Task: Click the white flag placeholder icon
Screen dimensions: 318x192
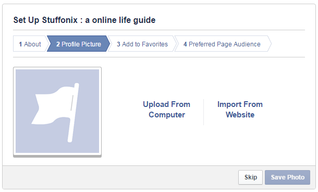Action: point(55,113)
